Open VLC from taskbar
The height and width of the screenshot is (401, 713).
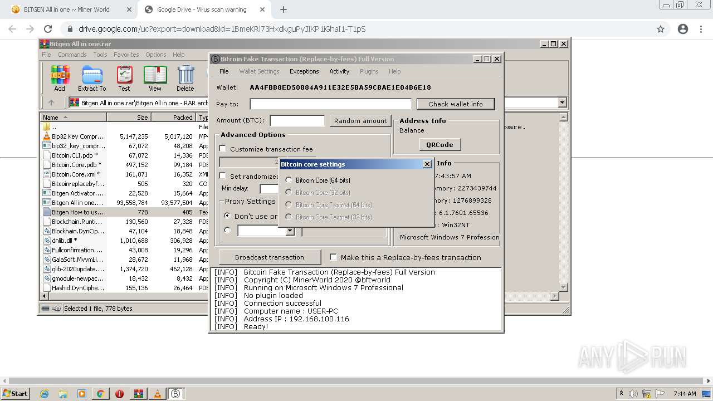[x=157, y=394]
